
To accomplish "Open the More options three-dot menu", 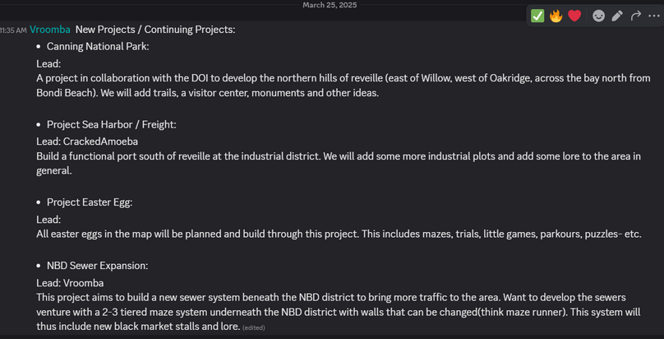I will pyautogui.click(x=654, y=16).
